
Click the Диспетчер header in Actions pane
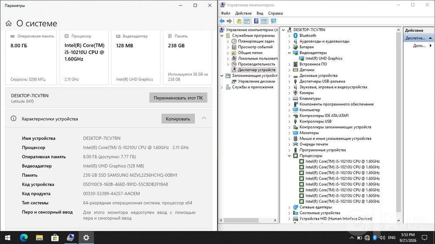[x=418, y=38]
